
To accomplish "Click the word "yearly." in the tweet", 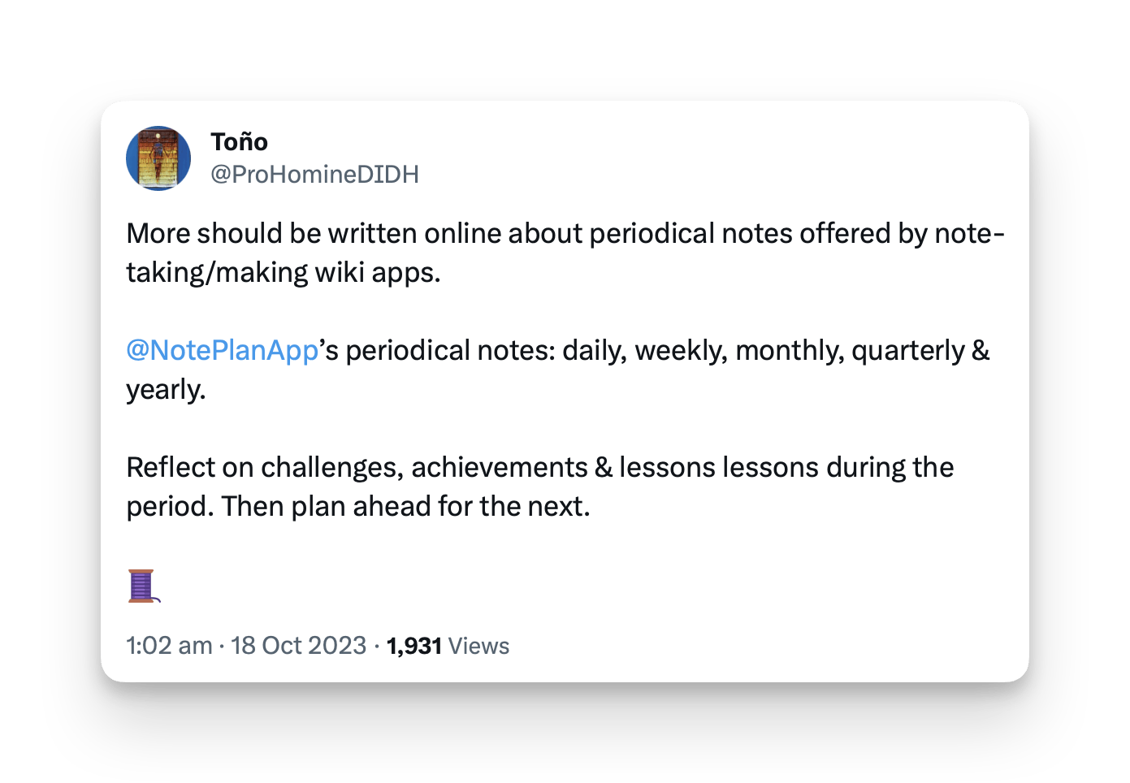I will point(166,390).
